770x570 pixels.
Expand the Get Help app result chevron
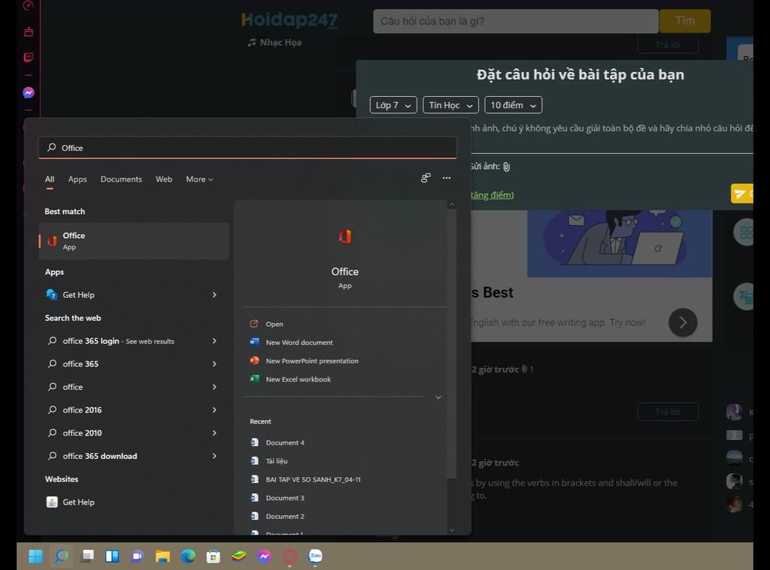[x=214, y=295]
